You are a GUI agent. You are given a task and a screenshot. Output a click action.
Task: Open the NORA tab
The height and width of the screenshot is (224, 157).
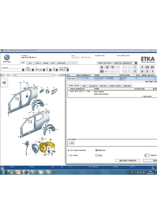(x=46, y=63)
